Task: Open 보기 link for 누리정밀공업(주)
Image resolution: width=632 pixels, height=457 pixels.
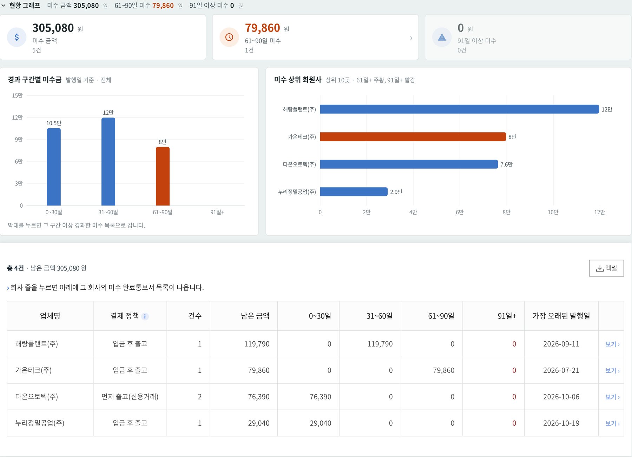Action: (612, 423)
